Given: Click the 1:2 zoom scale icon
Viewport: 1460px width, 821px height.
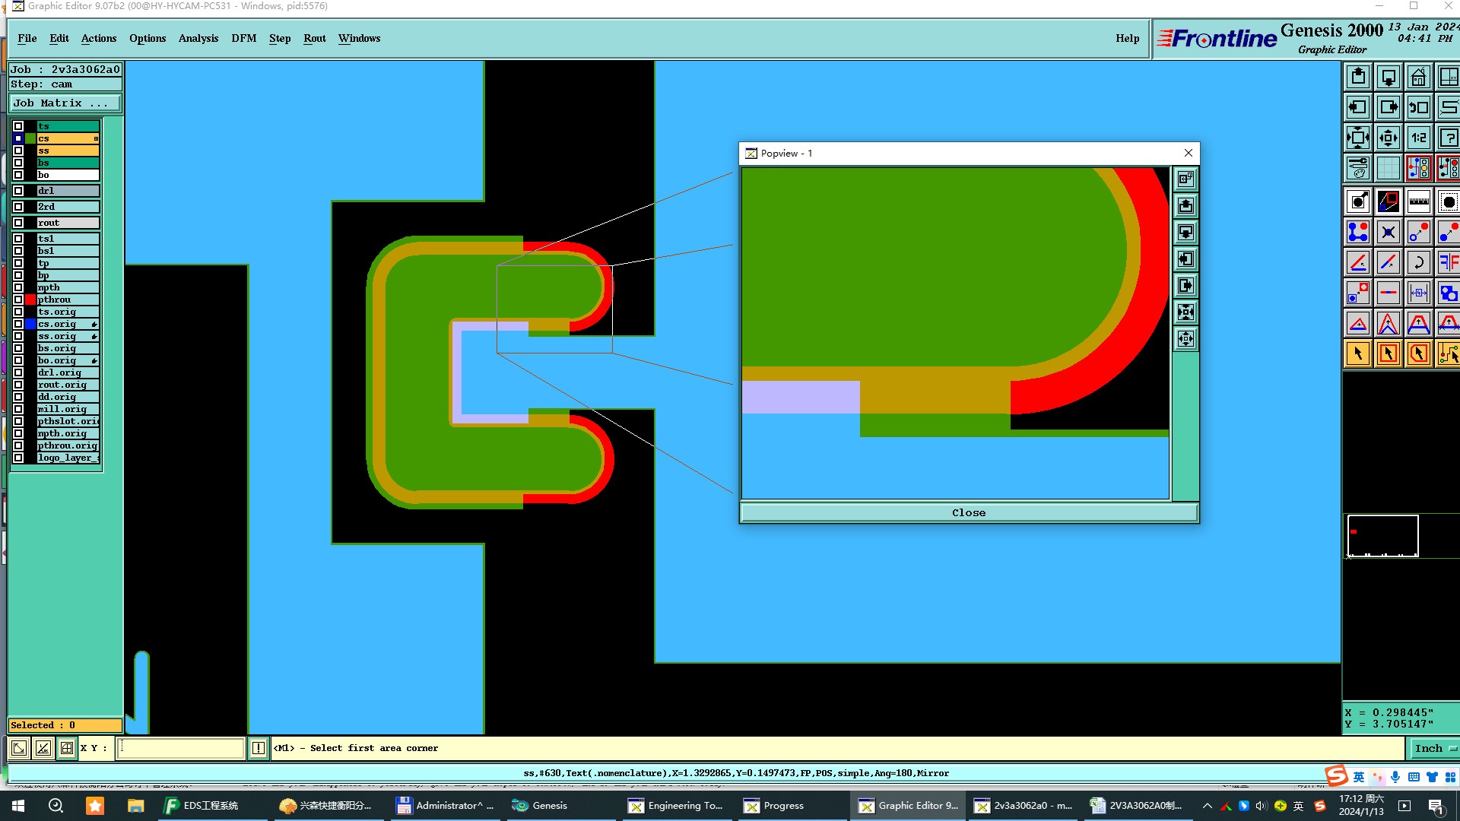Looking at the screenshot, I should [1418, 138].
